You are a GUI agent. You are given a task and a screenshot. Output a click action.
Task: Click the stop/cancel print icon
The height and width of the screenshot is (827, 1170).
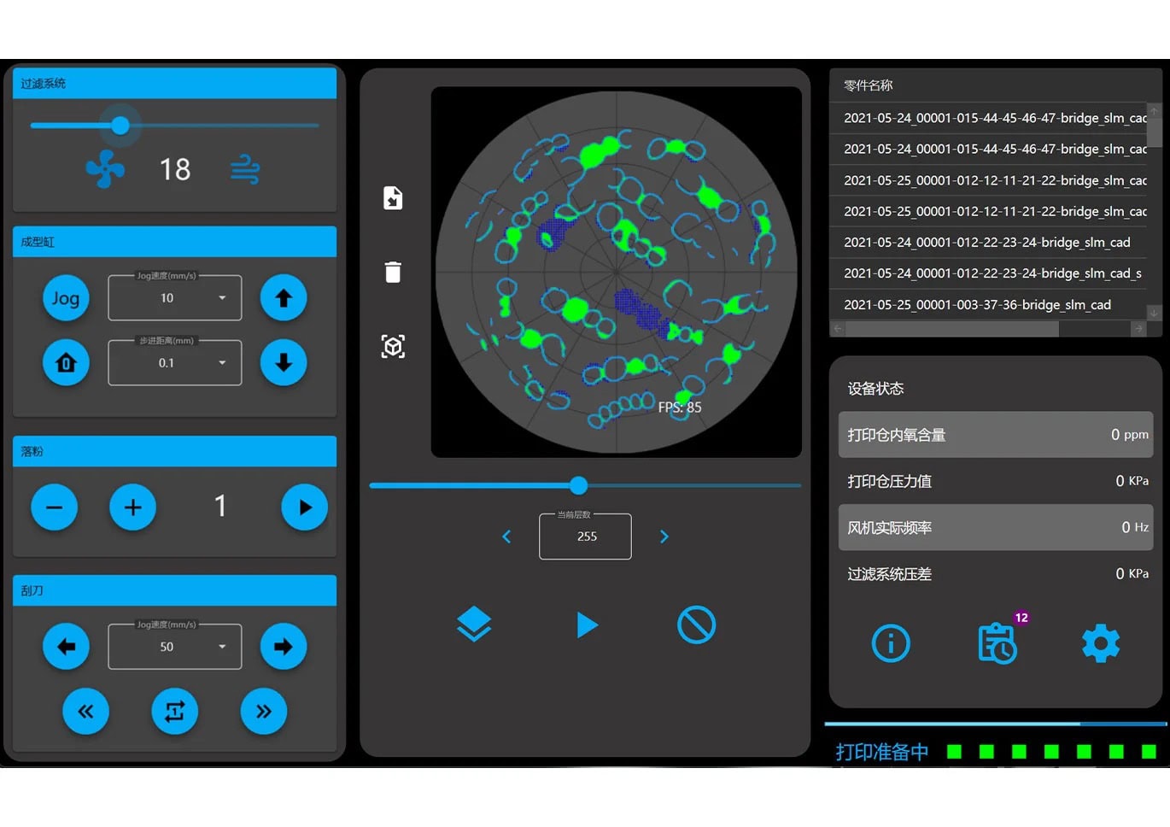(x=696, y=625)
